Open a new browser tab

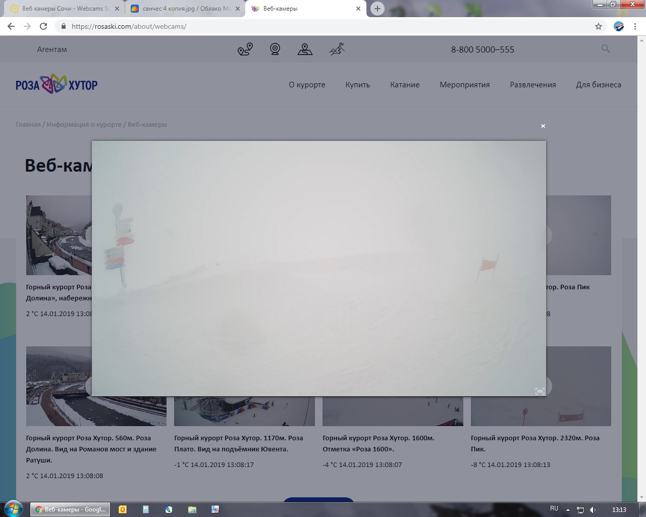click(x=377, y=9)
